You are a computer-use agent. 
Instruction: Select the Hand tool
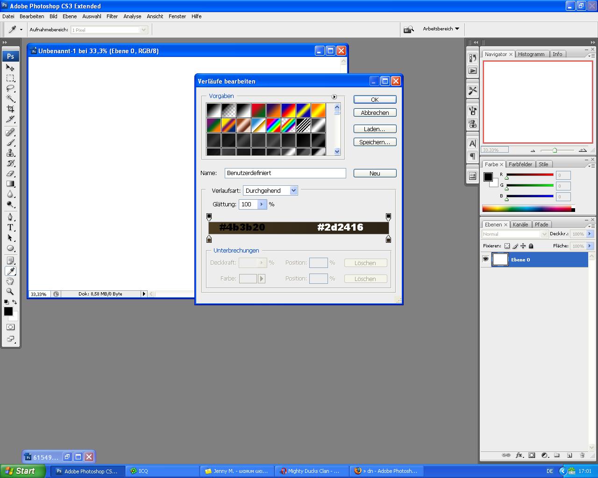tap(10, 281)
